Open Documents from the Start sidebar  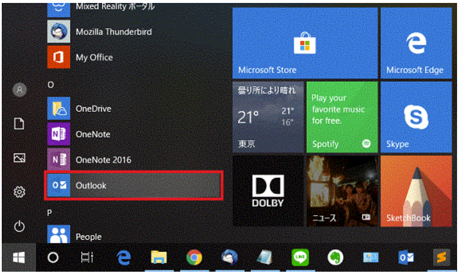[19, 124]
